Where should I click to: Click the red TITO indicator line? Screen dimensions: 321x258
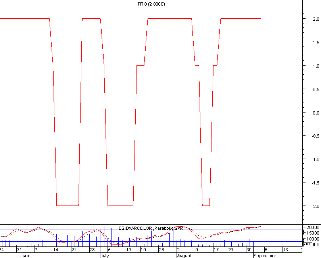(24, 18)
